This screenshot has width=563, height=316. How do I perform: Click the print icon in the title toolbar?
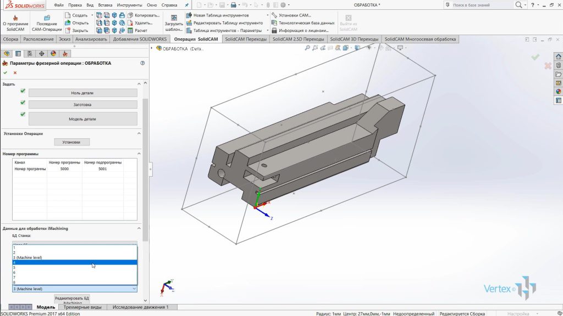pyautogui.click(x=233, y=5)
